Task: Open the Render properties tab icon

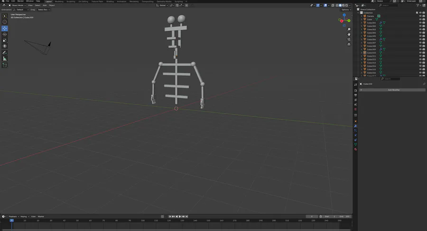Action: pyautogui.click(x=355, y=90)
